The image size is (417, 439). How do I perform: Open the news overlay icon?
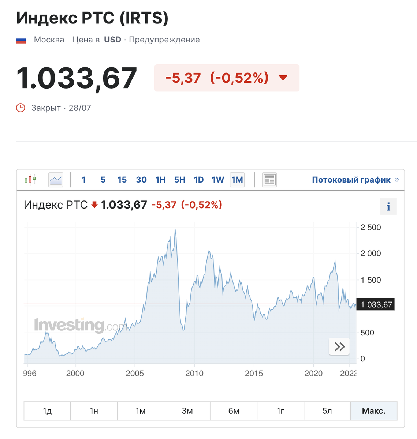(269, 180)
